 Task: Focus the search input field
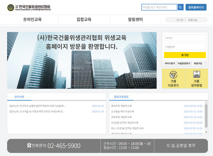pyautogui.click(x=159, y=7)
